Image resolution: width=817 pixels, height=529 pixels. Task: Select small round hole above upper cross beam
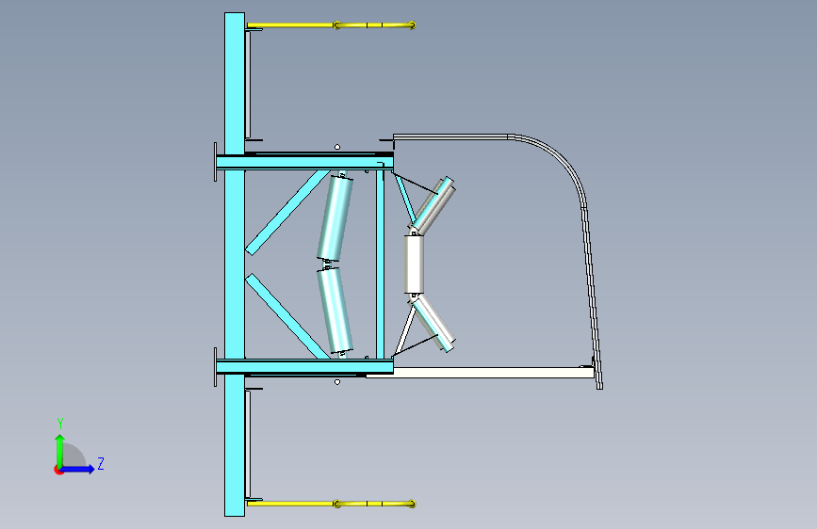click(x=337, y=148)
